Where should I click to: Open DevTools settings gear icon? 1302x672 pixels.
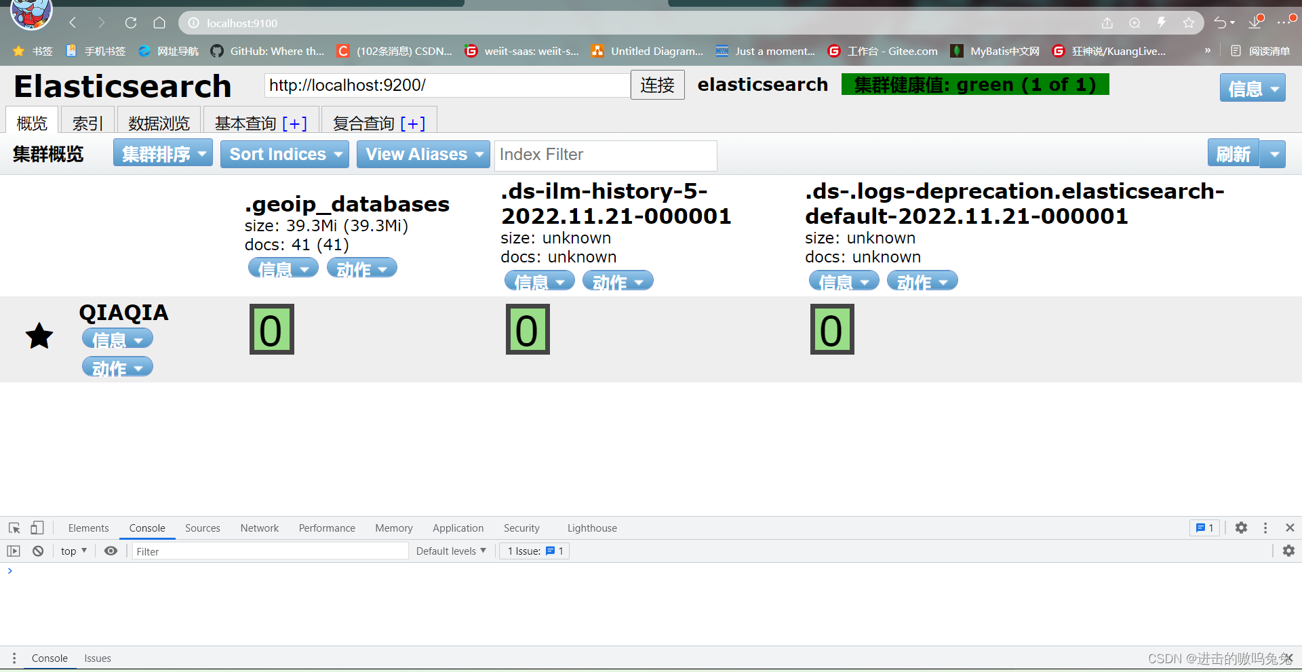(x=1241, y=528)
